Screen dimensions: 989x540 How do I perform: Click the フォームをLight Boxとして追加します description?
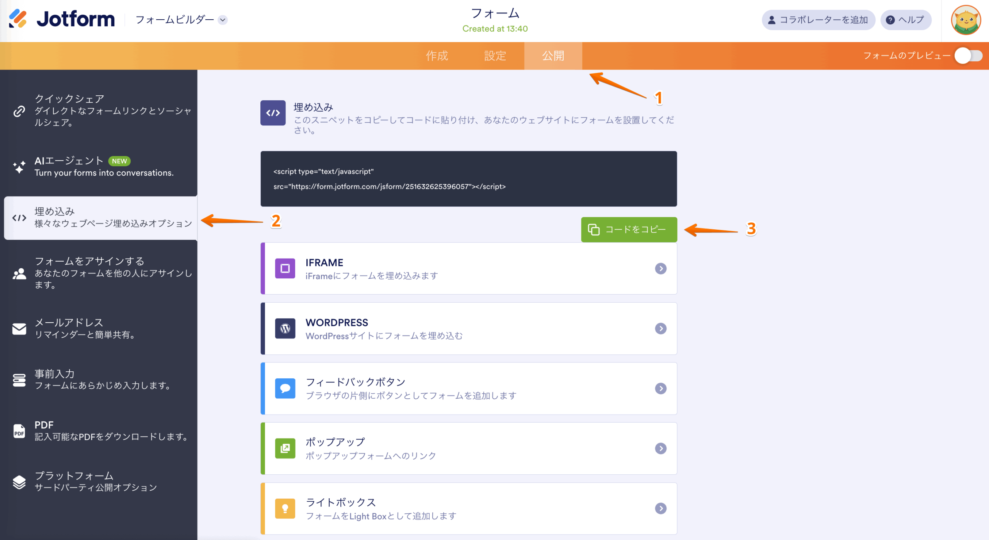click(x=381, y=516)
